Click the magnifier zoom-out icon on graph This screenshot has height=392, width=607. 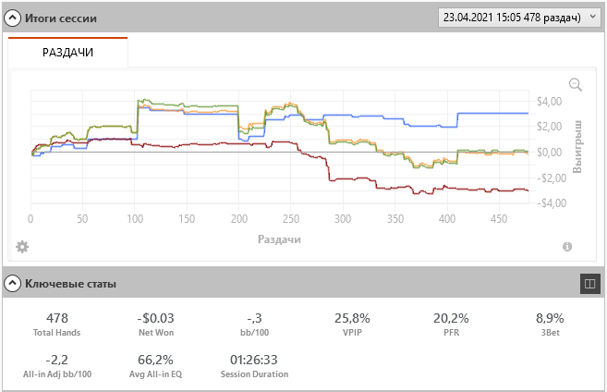point(576,84)
